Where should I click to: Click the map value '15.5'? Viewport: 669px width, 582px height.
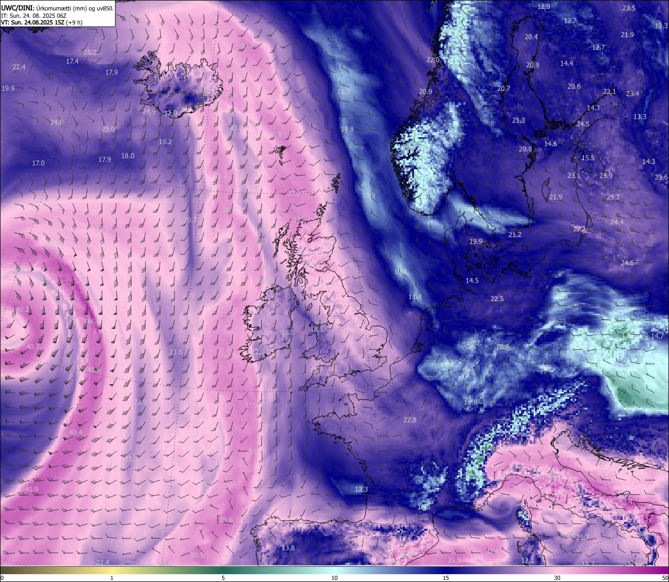click(588, 158)
